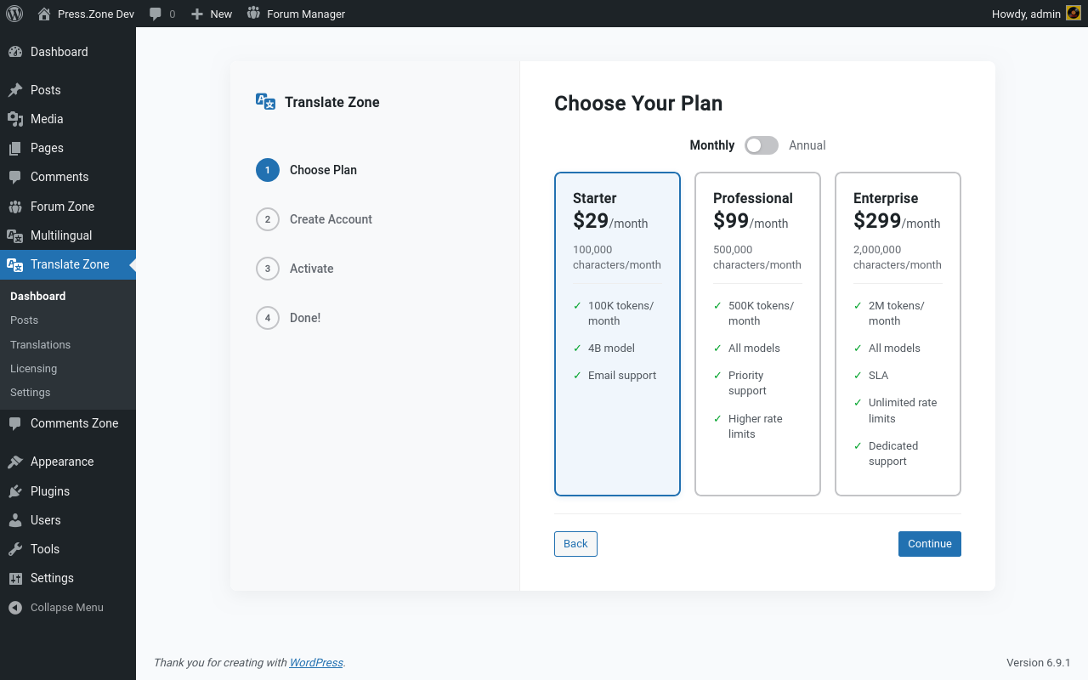Click the Collapse Menu arrow icon
The image size is (1088, 680).
(x=15, y=608)
